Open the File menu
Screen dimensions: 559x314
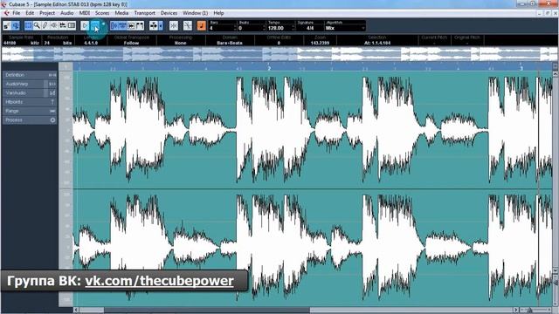pyautogui.click(x=17, y=13)
